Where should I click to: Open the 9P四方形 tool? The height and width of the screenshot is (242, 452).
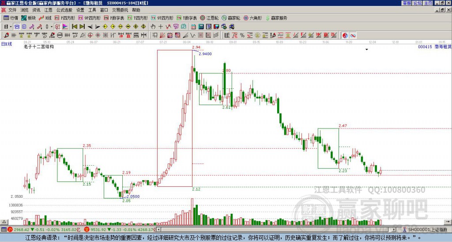(89, 18)
